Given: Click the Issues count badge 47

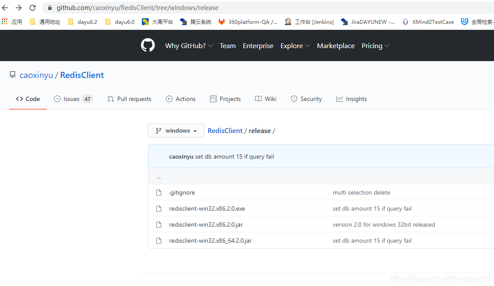Looking at the screenshot, I should tap(87, 99).
